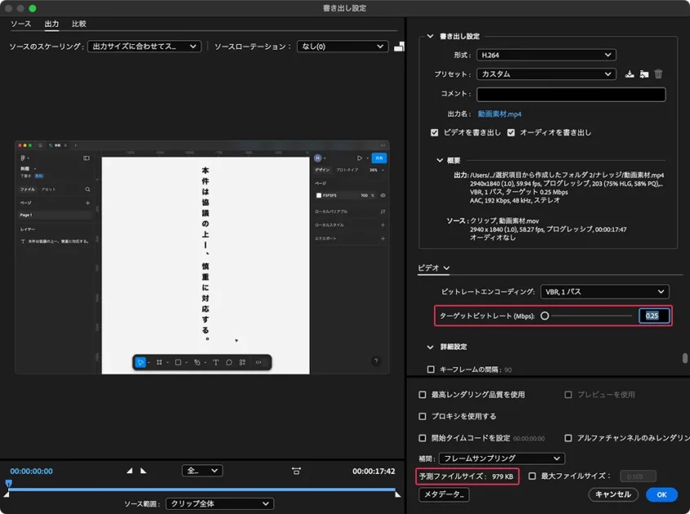Click the set out point marker icon
690x514 pixels.
point(144,471)
